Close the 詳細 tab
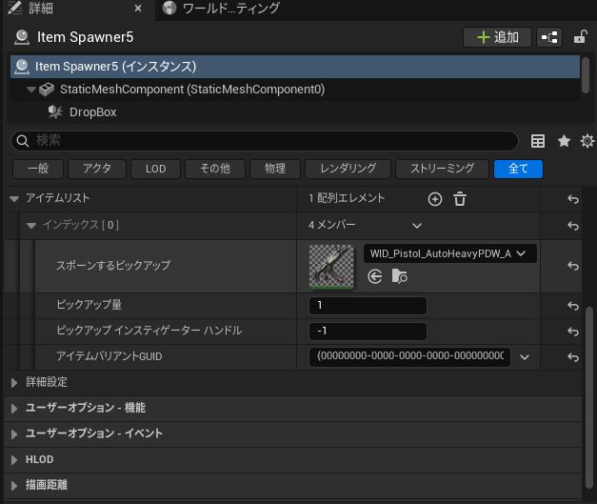597x504 pixels. 138,8
